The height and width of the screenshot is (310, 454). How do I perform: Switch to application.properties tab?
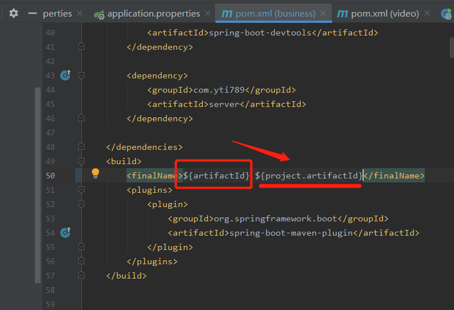(x=153, y=14)
